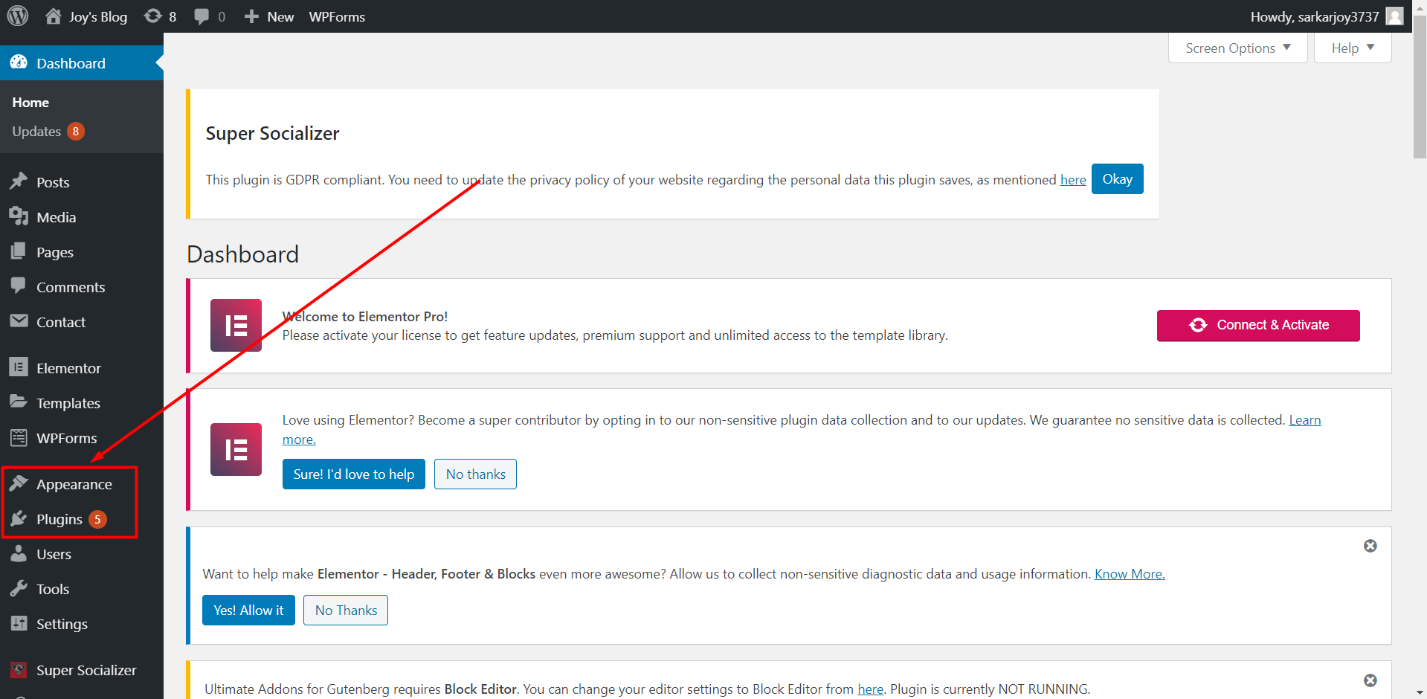Viewport: 1427px width, 699px height.
Task: Dismiss the GDPR notice with Okay
Action: pyautogui.click(x=1117, y=178)
